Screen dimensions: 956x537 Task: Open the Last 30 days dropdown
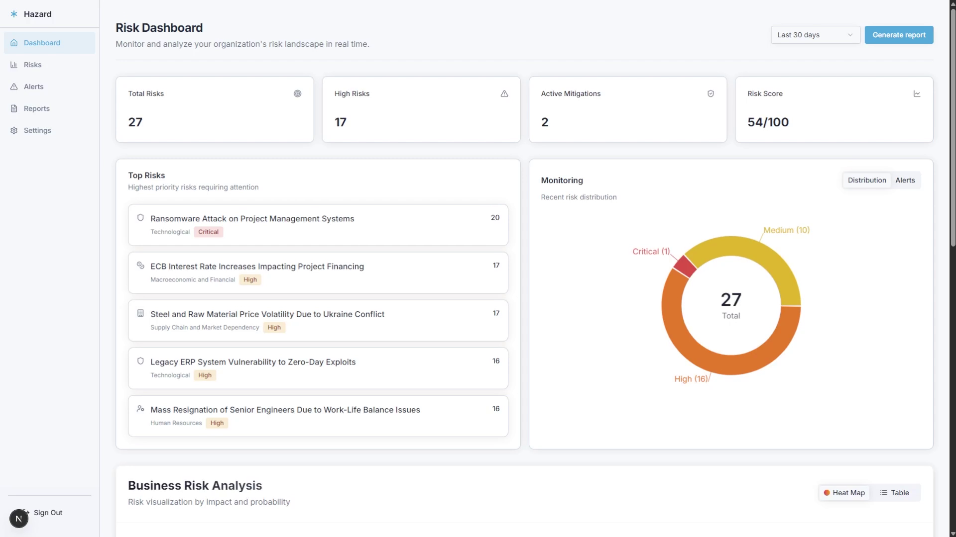coord(815,35)
